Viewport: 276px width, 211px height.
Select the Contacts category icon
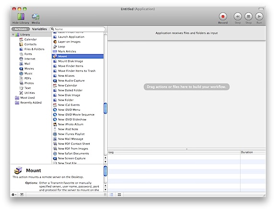pos(21,44)
